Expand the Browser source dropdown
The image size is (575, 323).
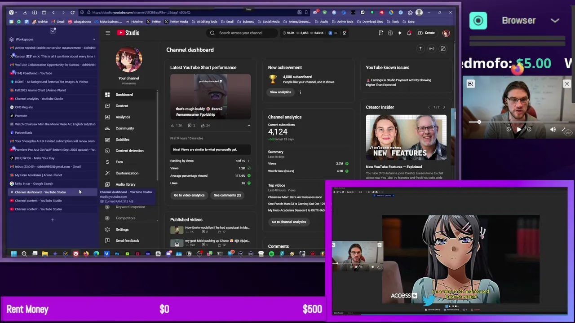(x=555, y=21)
